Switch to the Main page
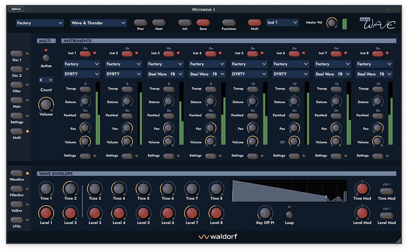This screenshot has width=408, height=251. pos(17,100)
